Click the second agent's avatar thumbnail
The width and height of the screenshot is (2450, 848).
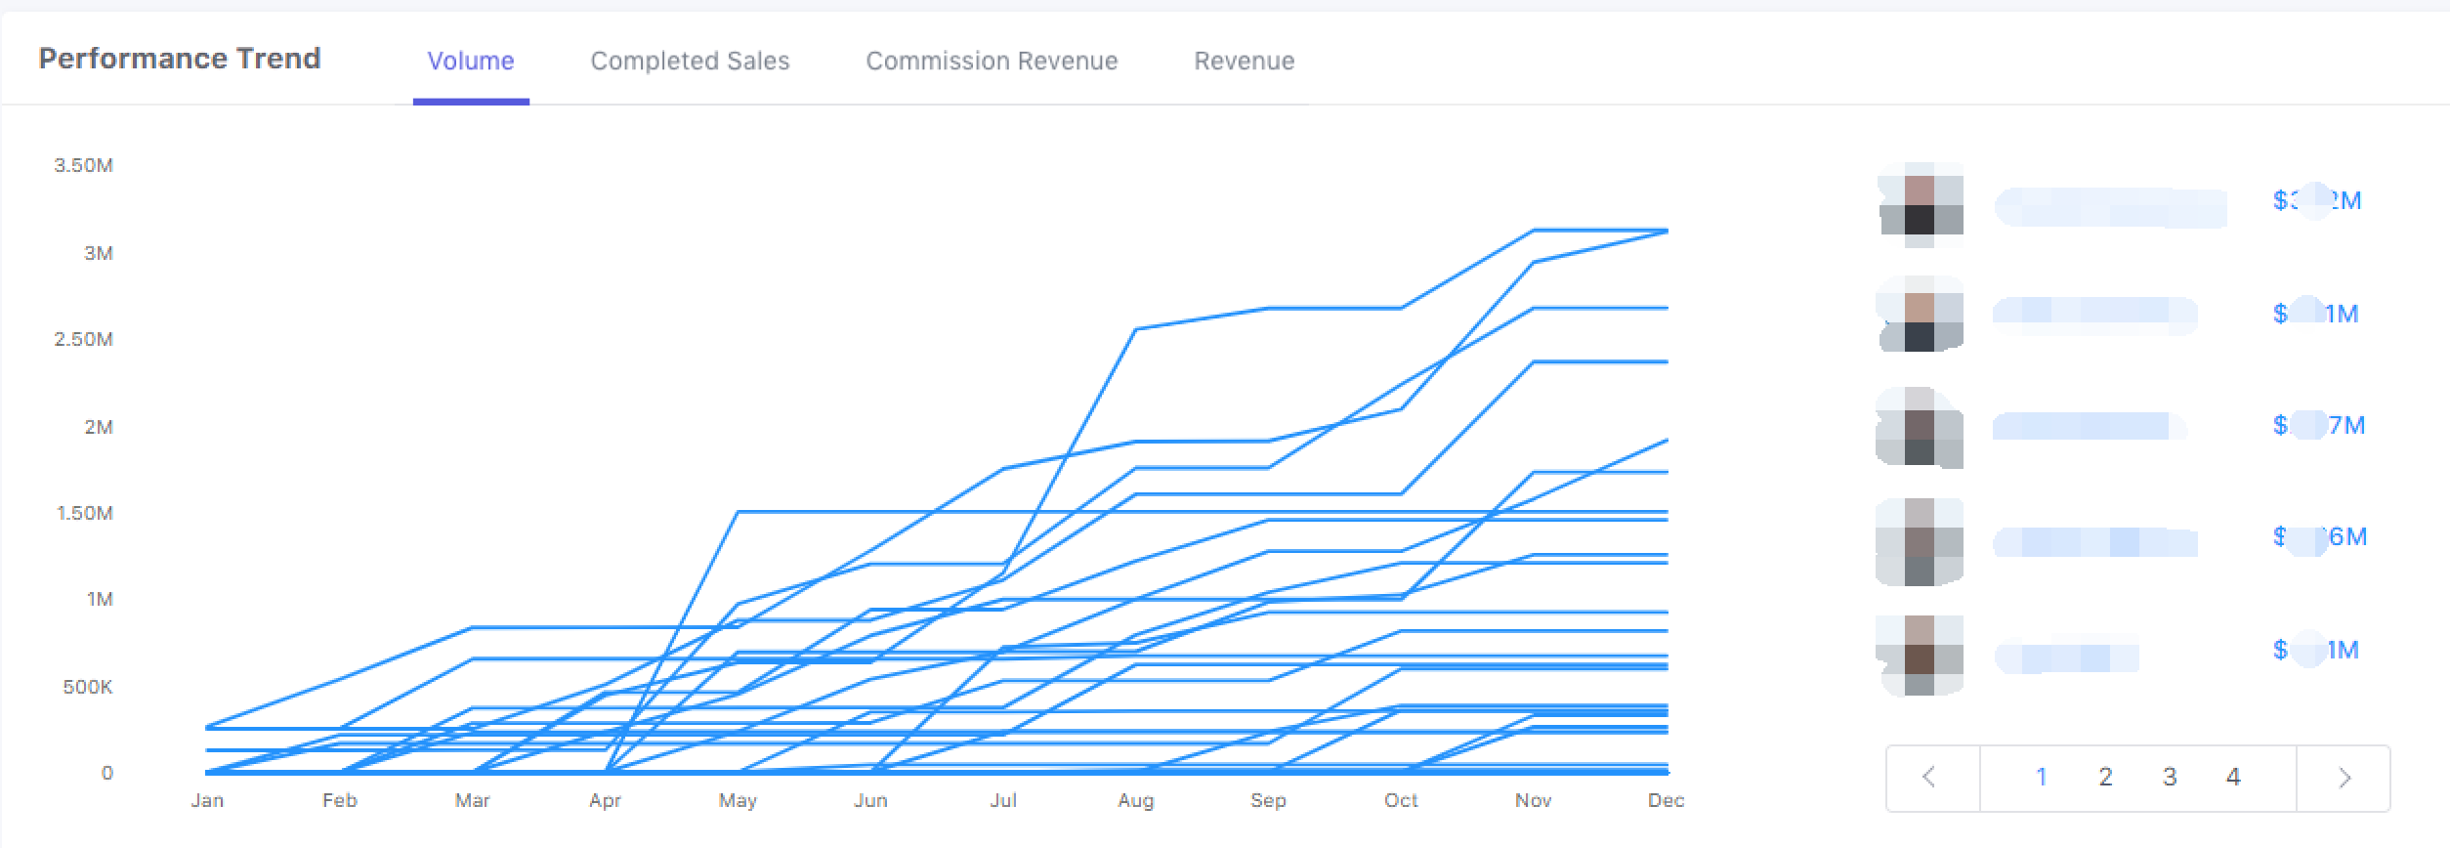[1921, 316]
